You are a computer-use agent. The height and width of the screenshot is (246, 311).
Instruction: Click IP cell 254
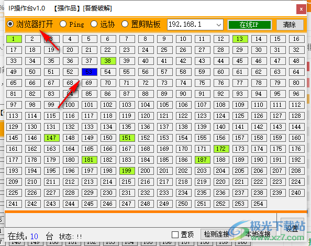pyautogui.click(x=259, y=204)
